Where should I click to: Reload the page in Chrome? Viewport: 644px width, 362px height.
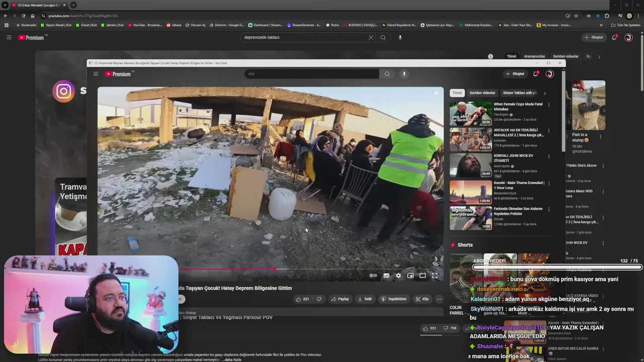point(23,16)
